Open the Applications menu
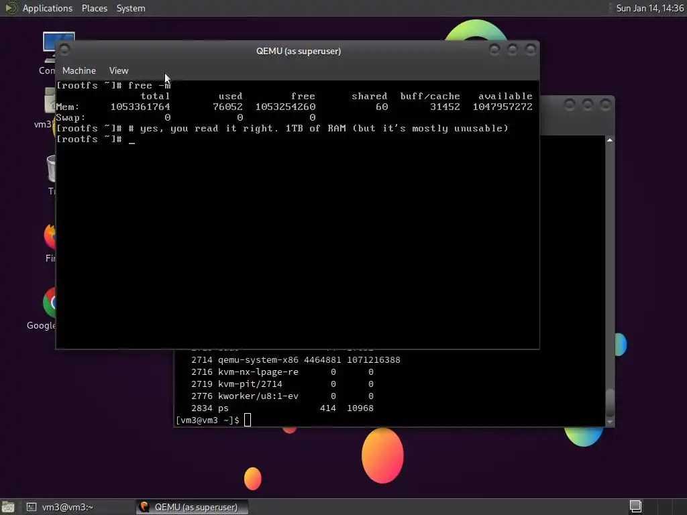 [x=48, y=8]
